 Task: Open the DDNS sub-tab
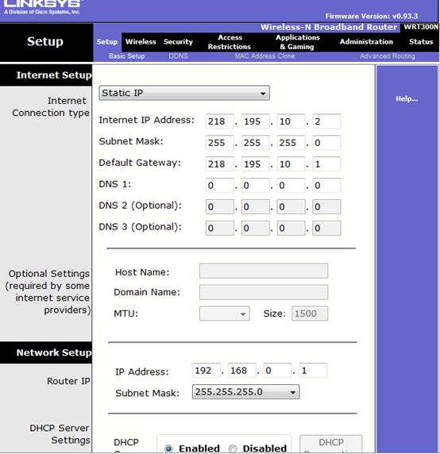(178, 56)
